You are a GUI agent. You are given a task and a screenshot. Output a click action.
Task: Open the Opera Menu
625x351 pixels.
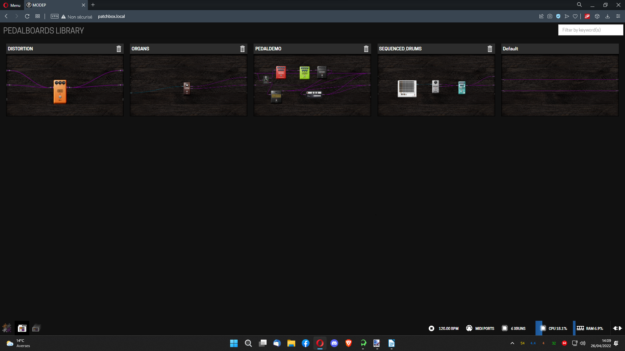click(12, 5)
